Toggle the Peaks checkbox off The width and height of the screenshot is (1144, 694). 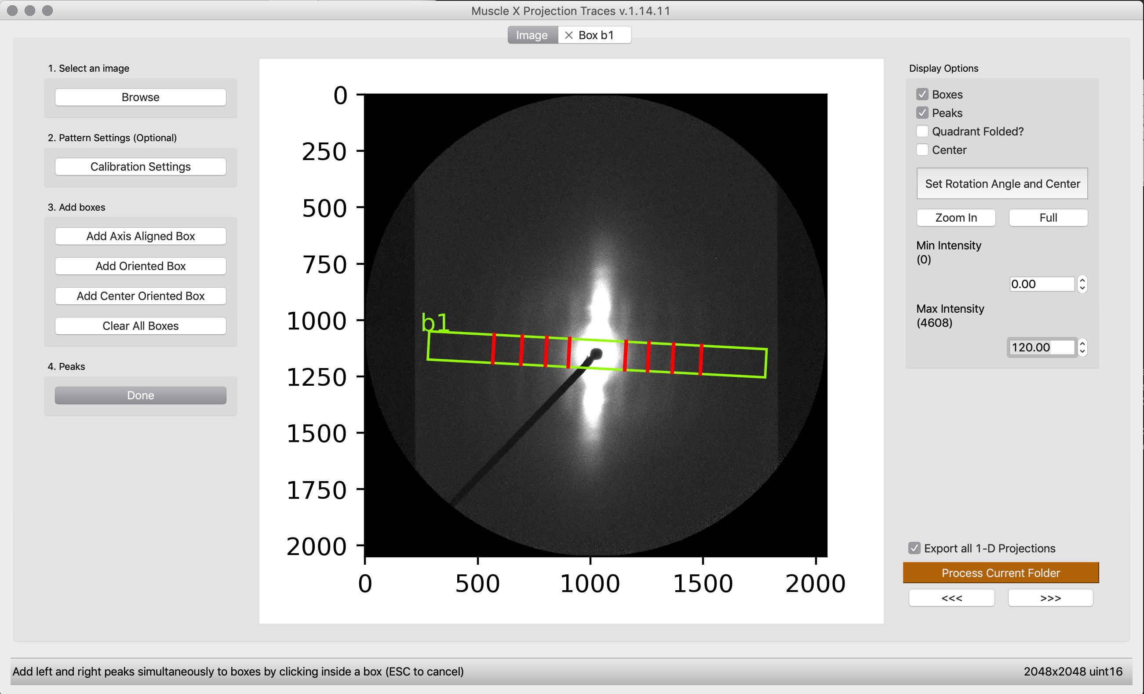[922, 113]
